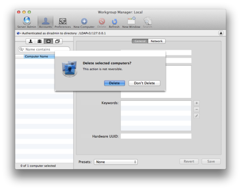
Task: Confirm with the Delete button
Action: click(114, 83)
